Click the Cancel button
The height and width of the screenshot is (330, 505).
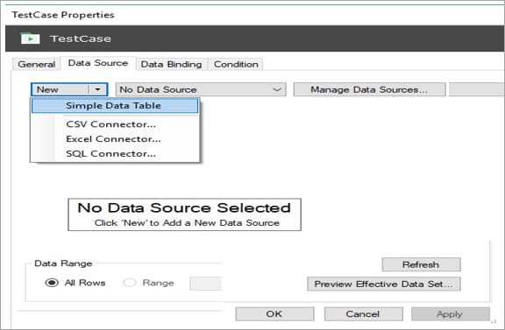363,314
